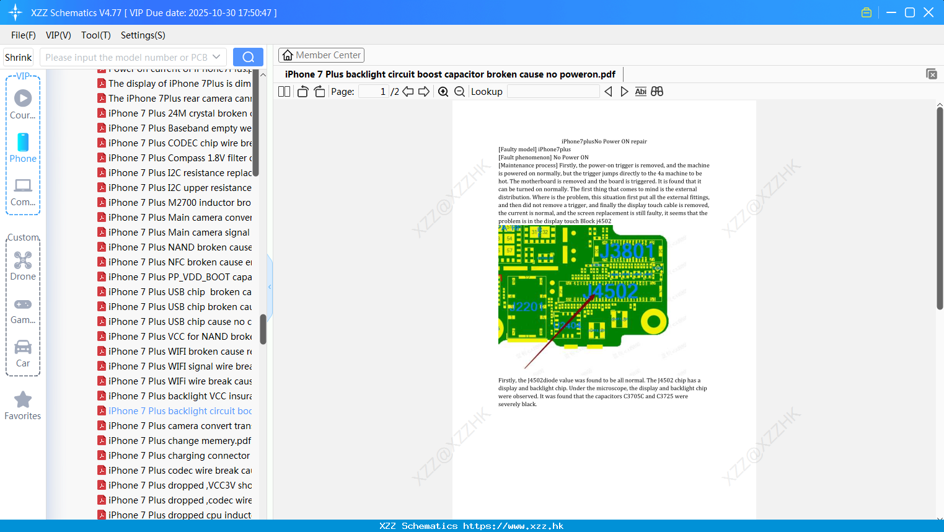Rotate page clockwise

tap(319, 91)
